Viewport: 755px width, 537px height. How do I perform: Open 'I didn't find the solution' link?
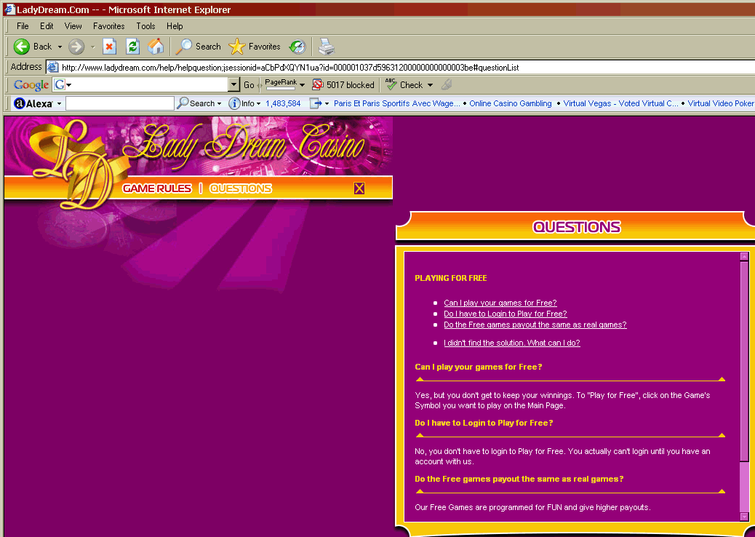click(x=512, y=343)
